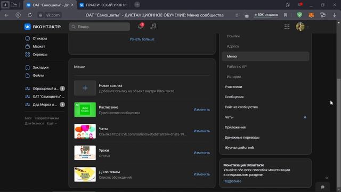
Task: Click the Сервисы sidebar icon
Action: [27, 54]
